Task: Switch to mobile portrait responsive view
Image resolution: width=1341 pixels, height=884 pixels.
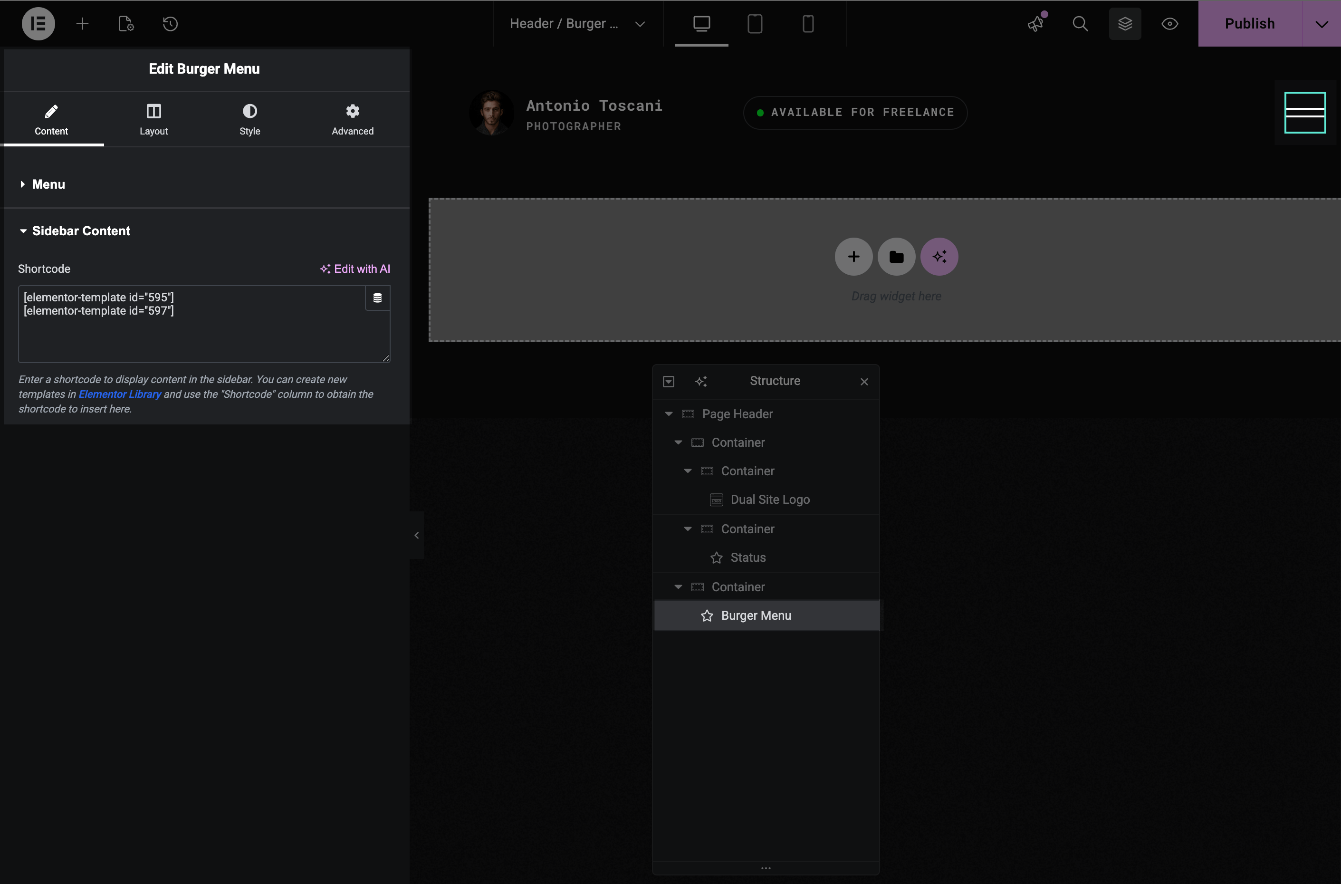Action: tap(808, 24)
